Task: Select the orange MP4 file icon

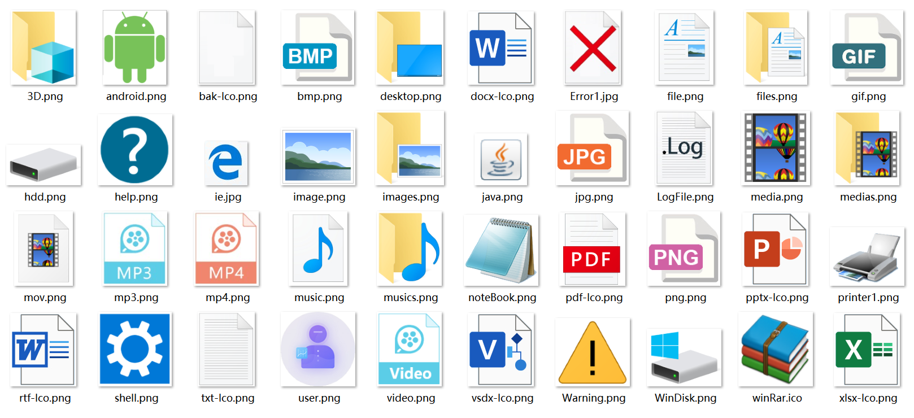Action: coord(227,249)
